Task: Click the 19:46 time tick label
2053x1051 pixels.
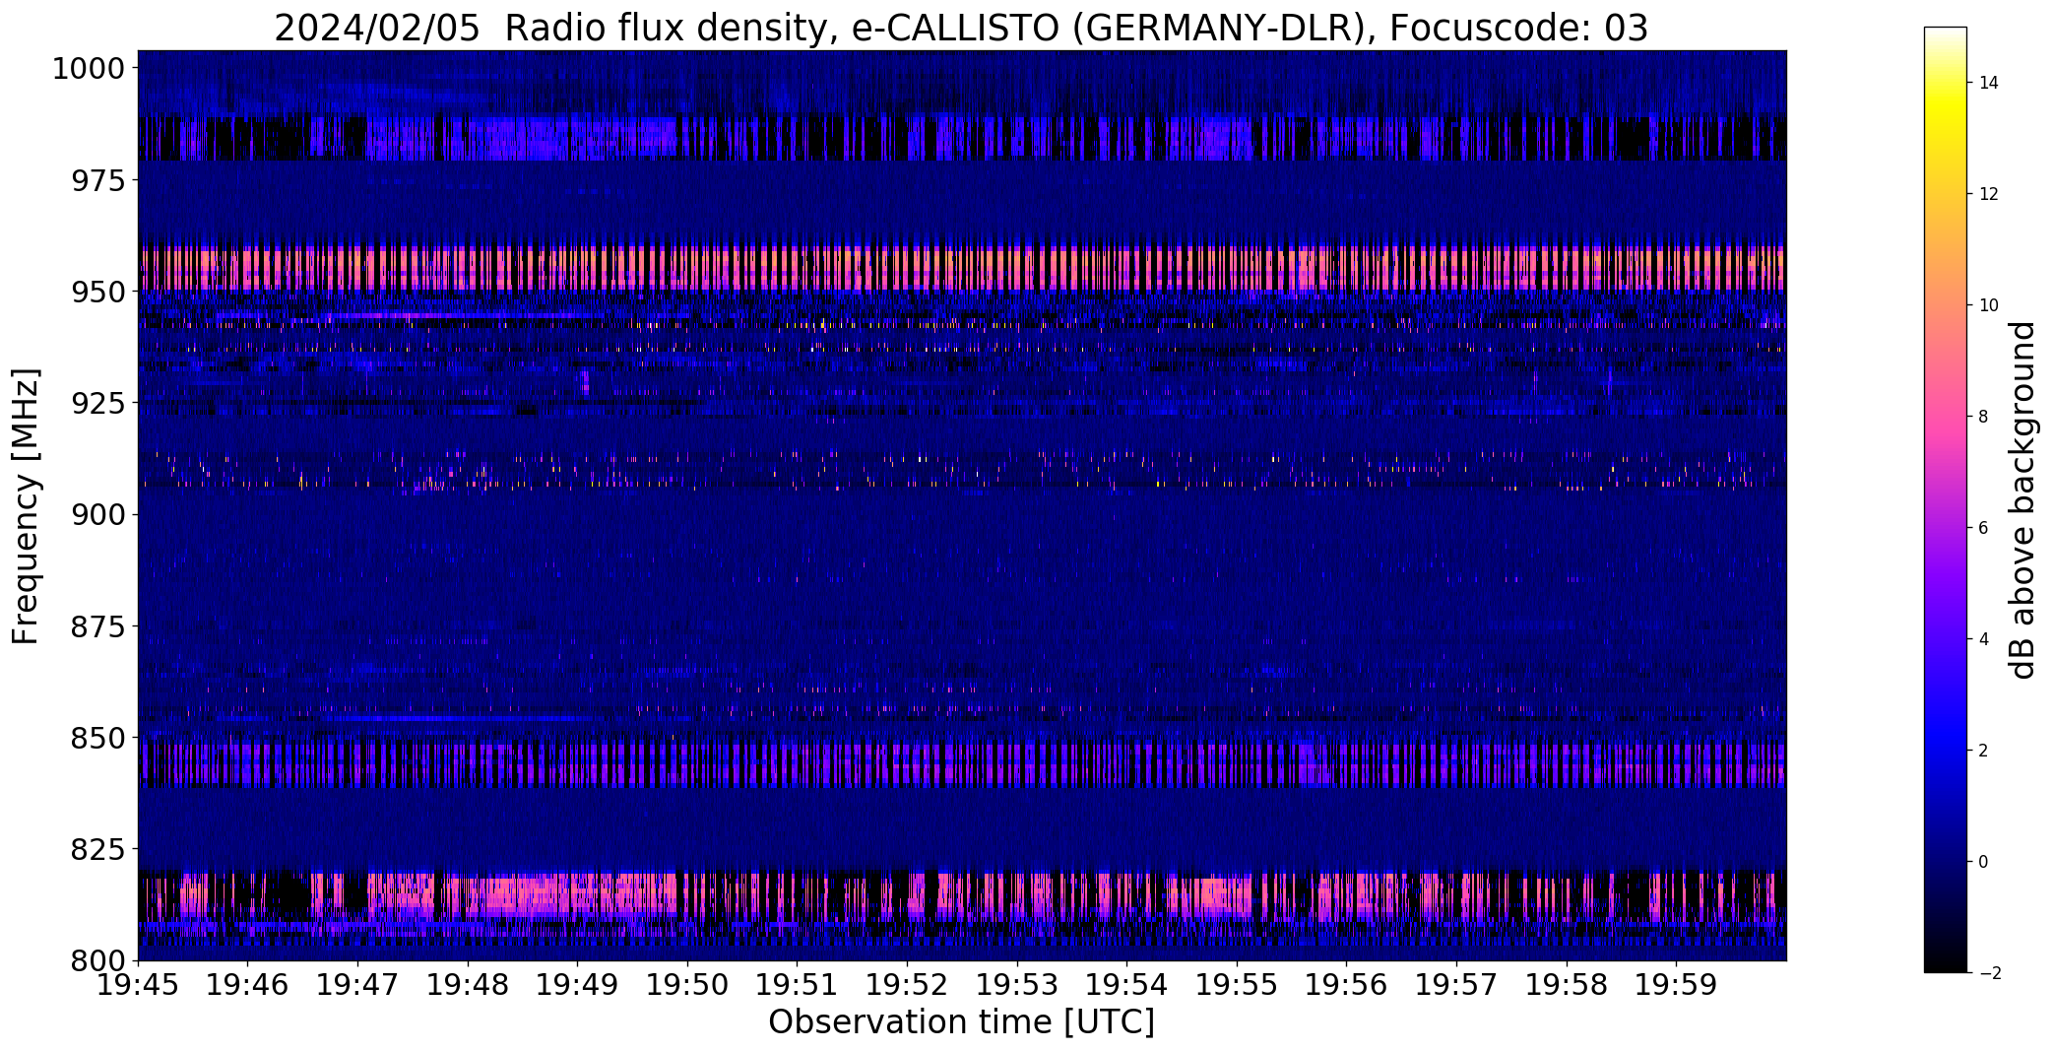Action: [248, 984]
